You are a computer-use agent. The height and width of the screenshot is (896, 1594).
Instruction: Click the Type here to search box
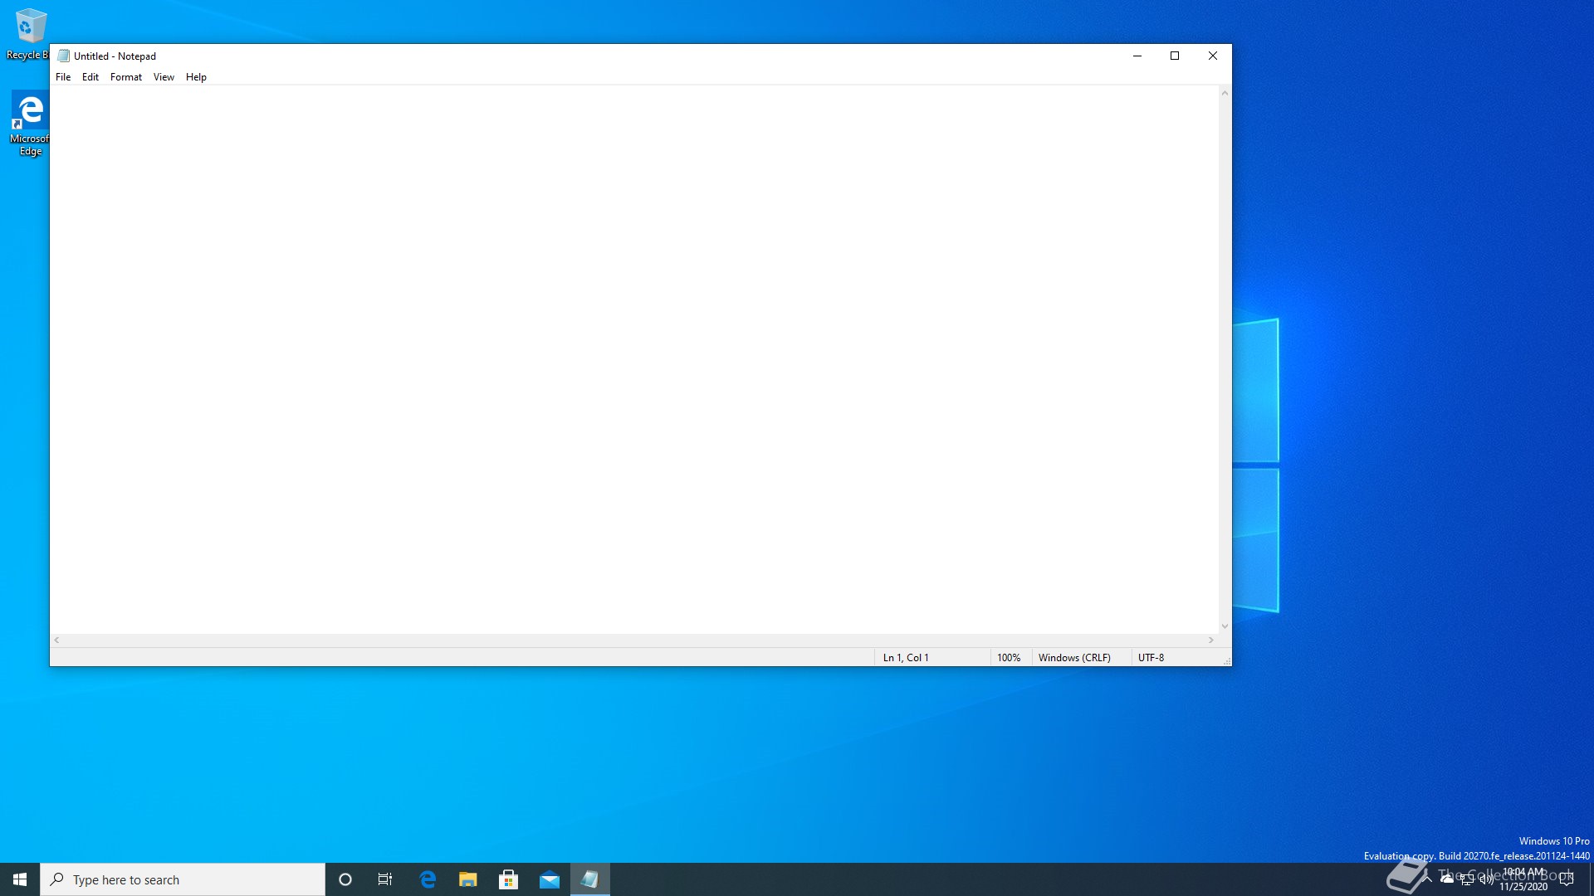(x=183, y=879)
